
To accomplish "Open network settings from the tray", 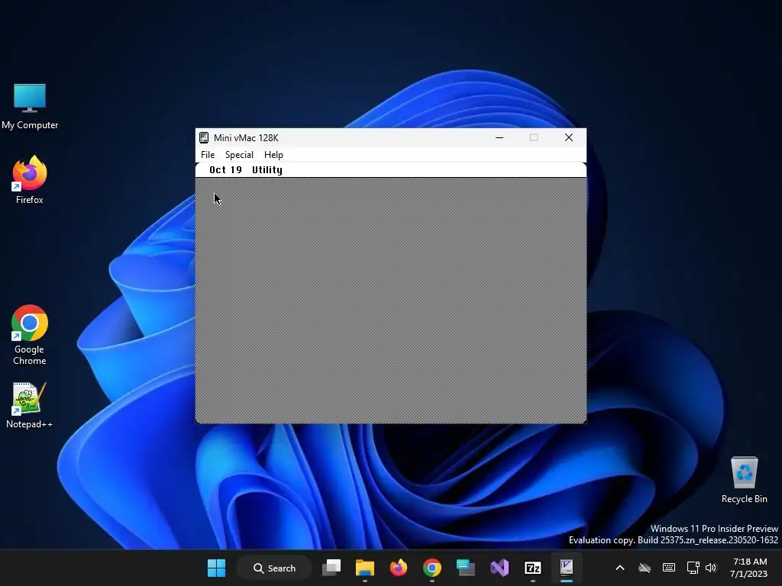I will [x=693, y=568].
